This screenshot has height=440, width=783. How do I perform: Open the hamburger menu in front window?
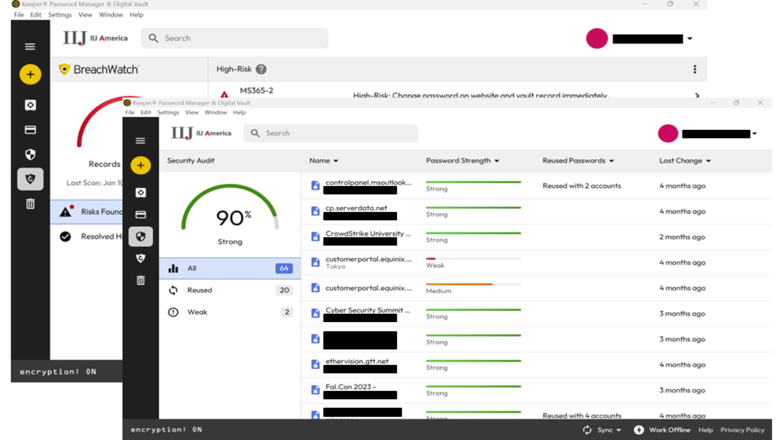click(x=141, y=141)
